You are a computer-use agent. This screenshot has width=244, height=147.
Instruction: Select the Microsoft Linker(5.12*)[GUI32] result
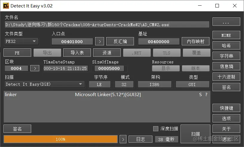(108, 95)
